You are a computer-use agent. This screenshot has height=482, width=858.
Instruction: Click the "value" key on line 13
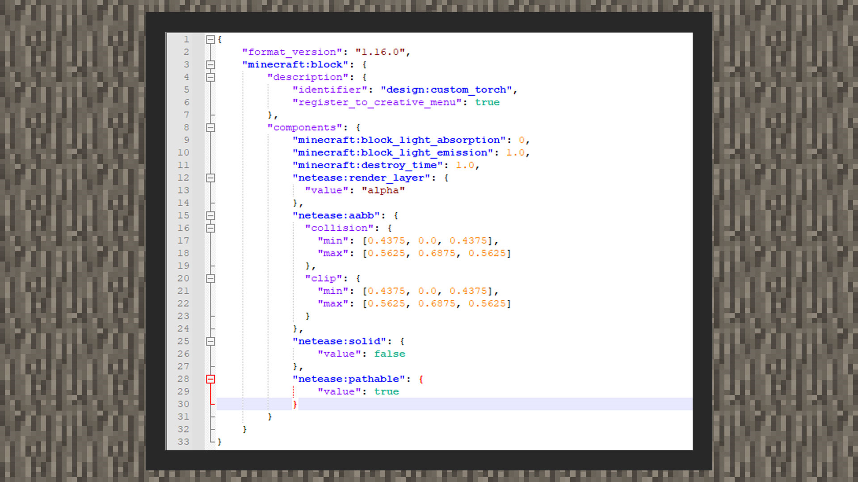[327, 190]
